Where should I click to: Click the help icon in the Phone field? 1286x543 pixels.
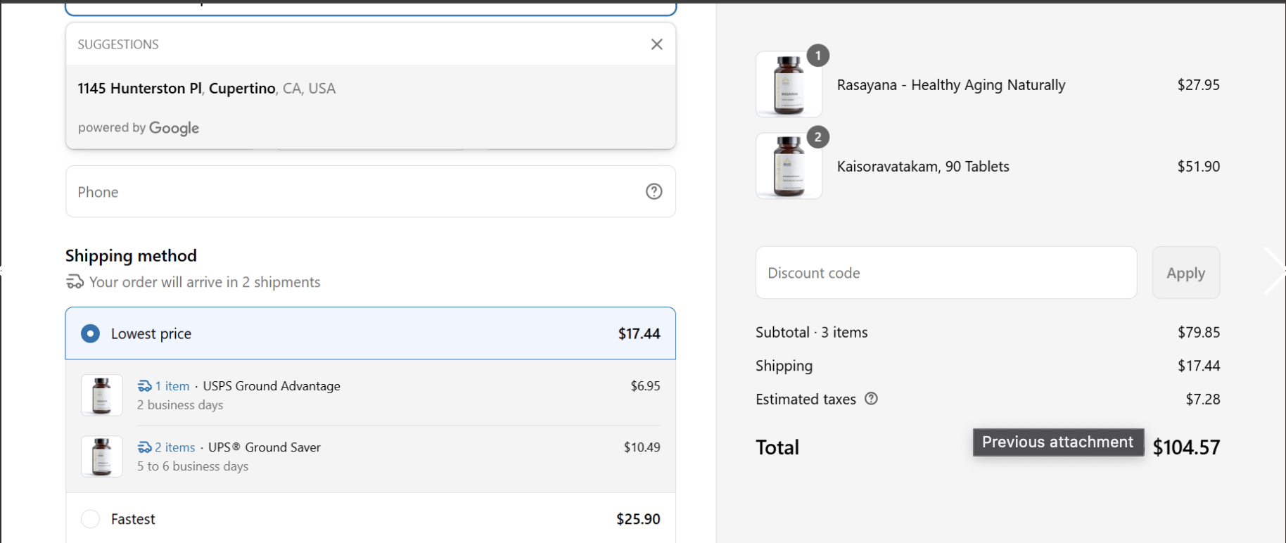click(x=654, y=191)
